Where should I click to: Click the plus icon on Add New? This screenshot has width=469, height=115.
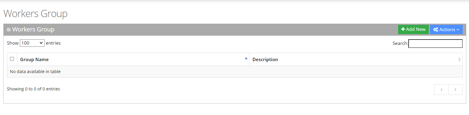click(403, 29)
